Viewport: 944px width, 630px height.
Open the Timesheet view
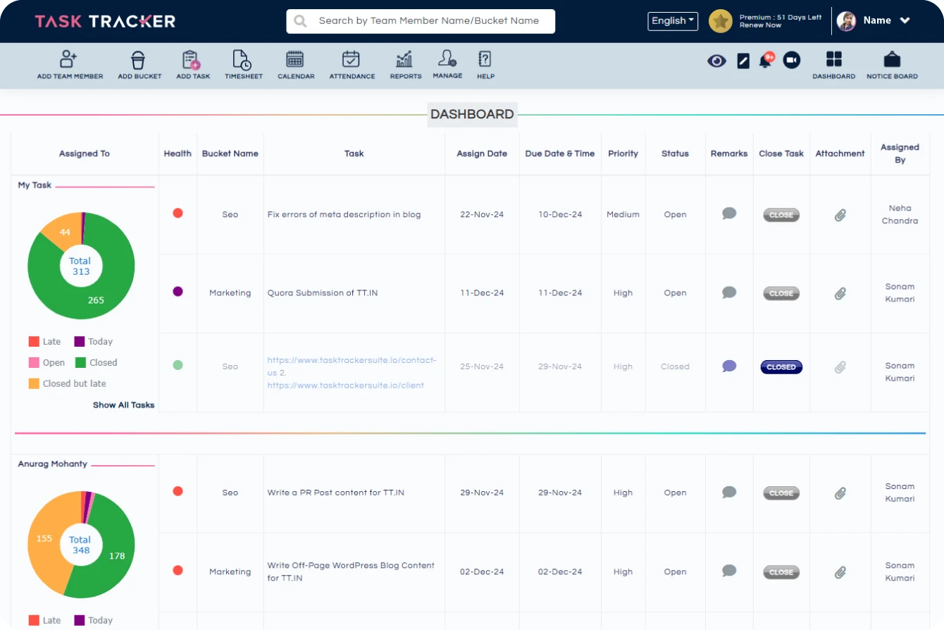(242, 60)
